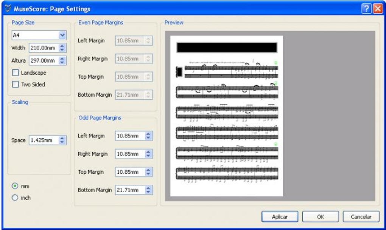Click the Cancelar button
Viewport: 386px width, 230px height.
(362, 216)
